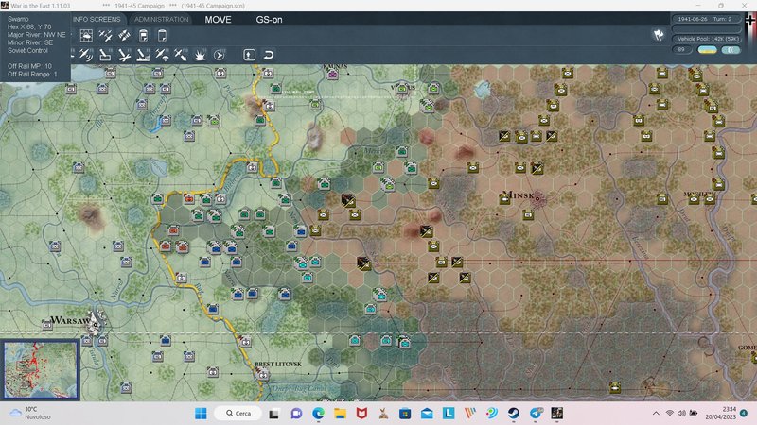Viewport: 757px width, 425px height.
Task: Select air recon mode icon
Action: pos(86,55)
